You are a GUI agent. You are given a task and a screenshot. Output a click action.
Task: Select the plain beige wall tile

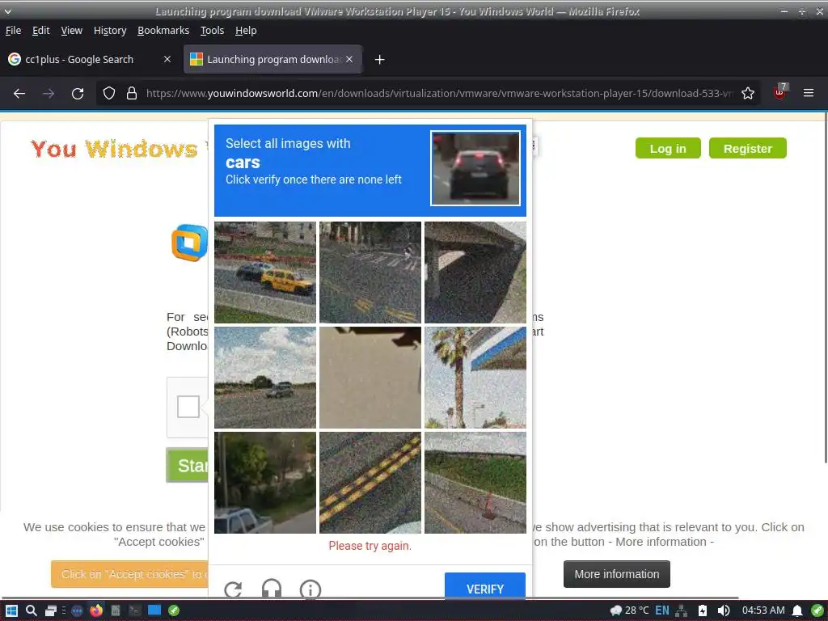[x=370, y=378]
